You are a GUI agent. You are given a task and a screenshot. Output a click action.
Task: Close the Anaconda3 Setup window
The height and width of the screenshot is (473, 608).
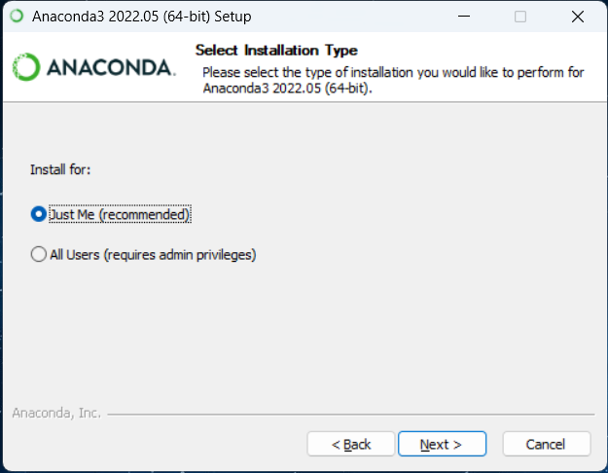[576, 17]
